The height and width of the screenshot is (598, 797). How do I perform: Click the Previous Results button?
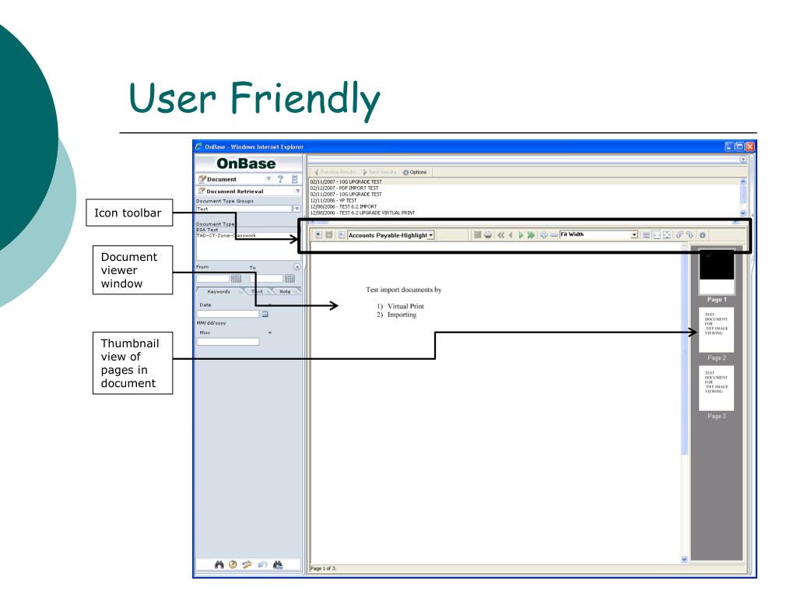pos(335,172)
